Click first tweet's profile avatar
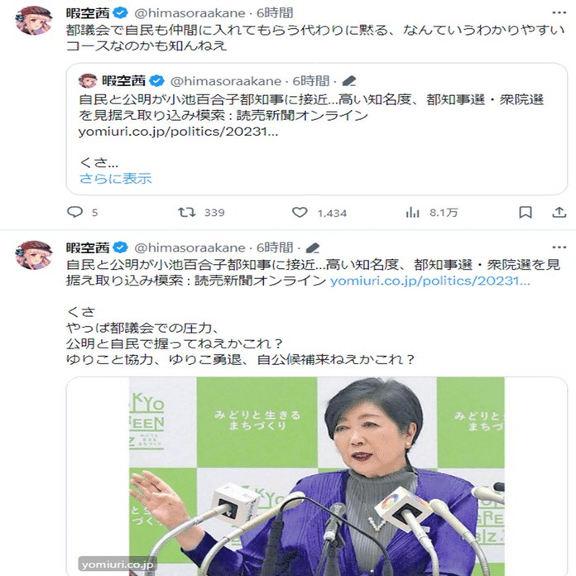Screen dimensions: 576x576 coord(33,20)
